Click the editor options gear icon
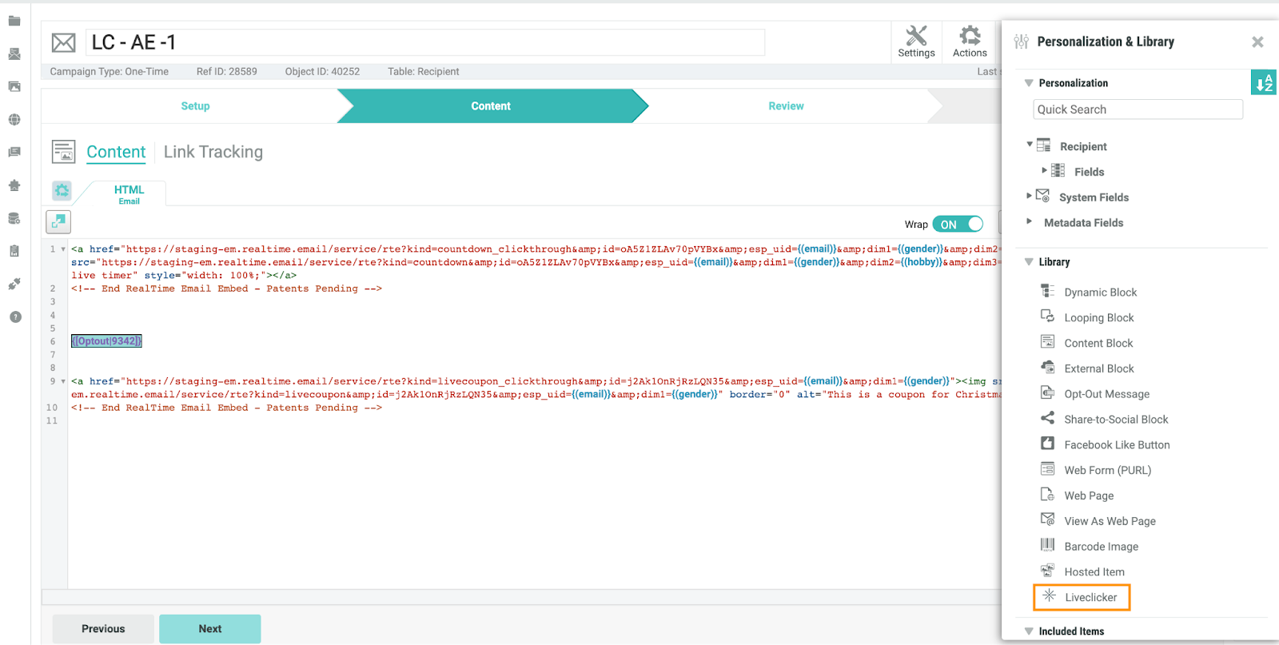The width and height of the screenshot is (1279, 645). click(x=62, y=191)
